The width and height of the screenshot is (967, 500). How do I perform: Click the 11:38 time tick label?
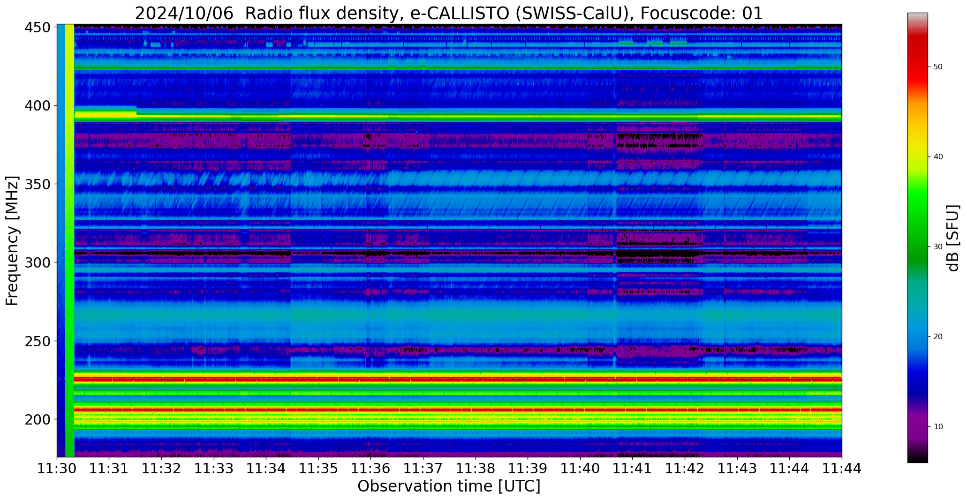(476, 468)
